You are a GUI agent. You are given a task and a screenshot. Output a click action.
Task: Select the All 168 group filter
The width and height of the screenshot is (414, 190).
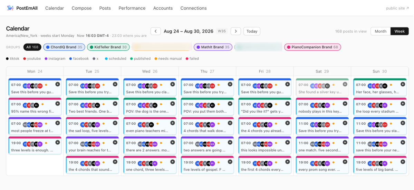(x=32, y=47)
